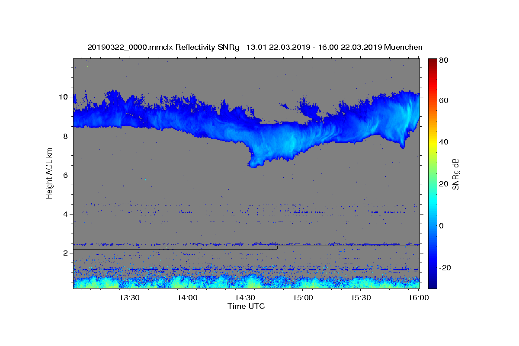The width and height of the screenshot is (519, 346).
Task: Click the height tick label 8
Action: coord(65,136)
